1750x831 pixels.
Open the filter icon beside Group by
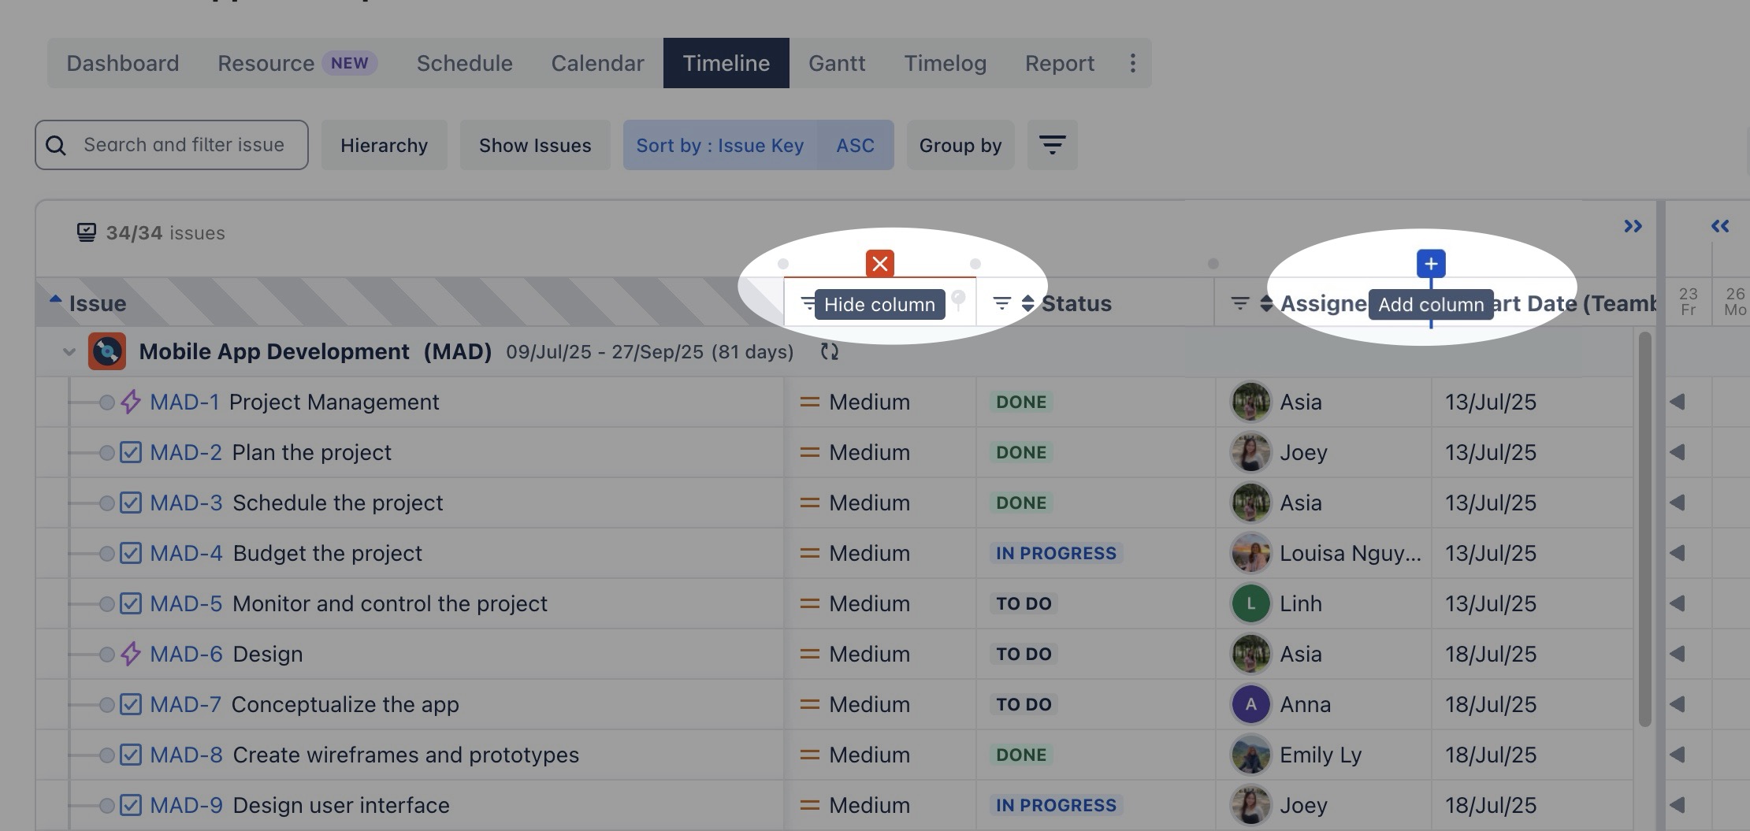(1052, 145)
